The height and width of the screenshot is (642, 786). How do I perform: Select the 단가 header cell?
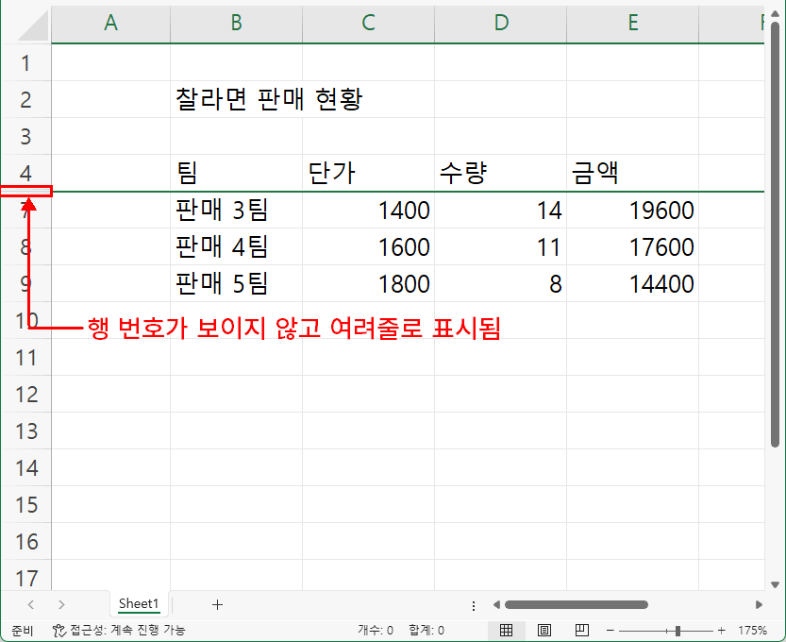click(368, 173)
